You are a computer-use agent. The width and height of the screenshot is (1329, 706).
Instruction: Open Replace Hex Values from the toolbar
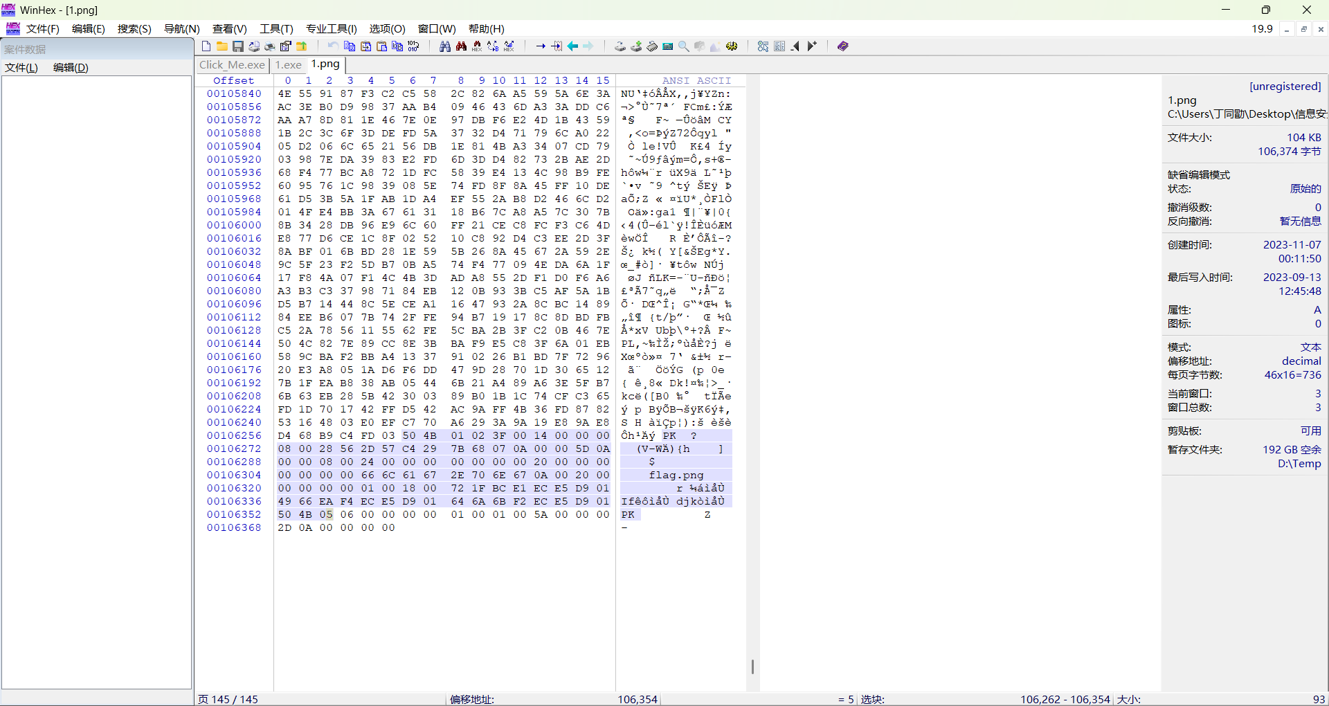point(509,46)
